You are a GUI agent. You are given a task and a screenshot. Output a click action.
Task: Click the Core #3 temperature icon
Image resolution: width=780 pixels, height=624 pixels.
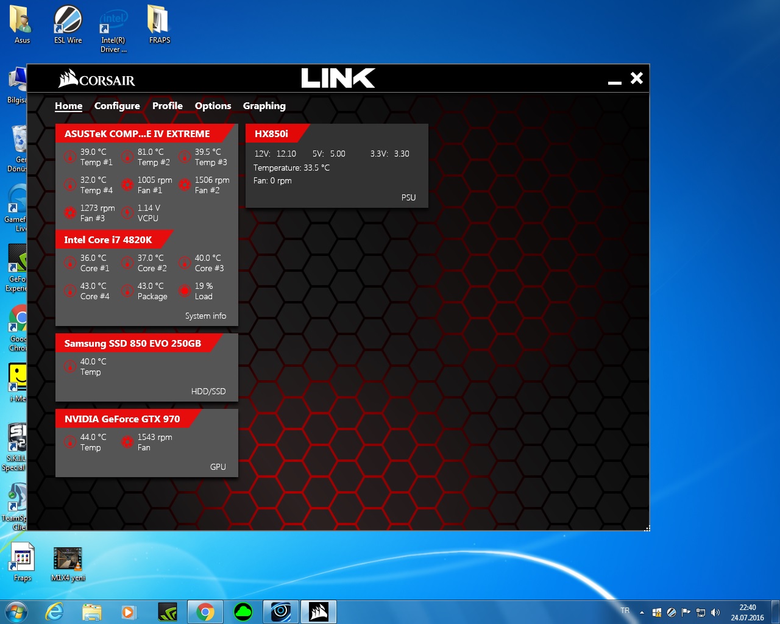point(185,263)
